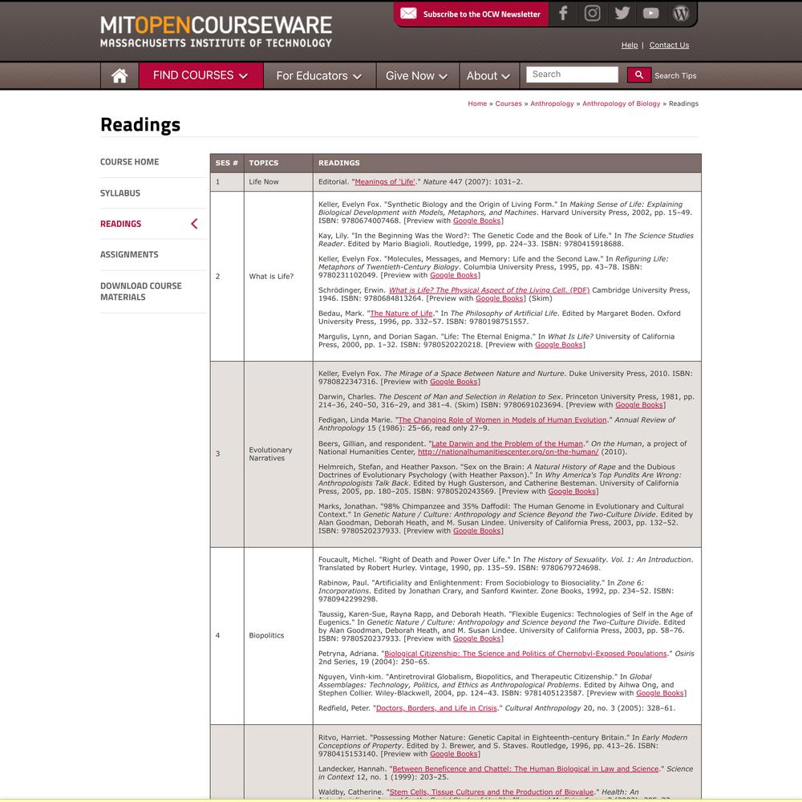Screen dimensions: 802x802
Task: Open "Late Darwin and the Problem of the Human"
Action: click(508, 444)
